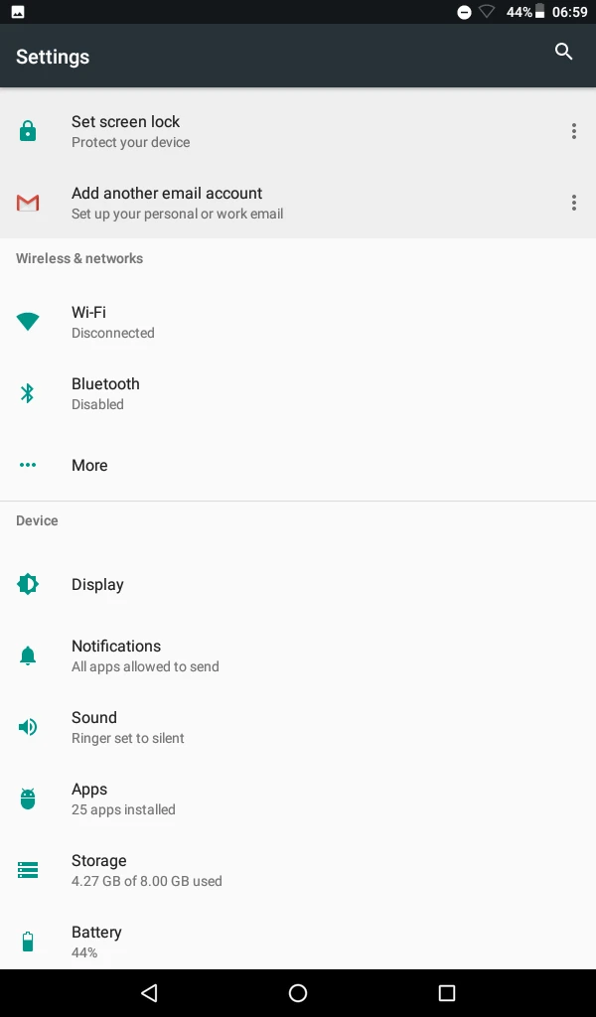Show recent apps with the square button
The width and height of the screenshot is (596, 1017).
pos(447,993)
